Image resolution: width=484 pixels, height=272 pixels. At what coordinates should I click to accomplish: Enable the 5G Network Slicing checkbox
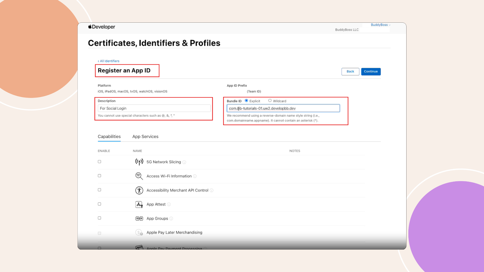(x=99, y=162)
